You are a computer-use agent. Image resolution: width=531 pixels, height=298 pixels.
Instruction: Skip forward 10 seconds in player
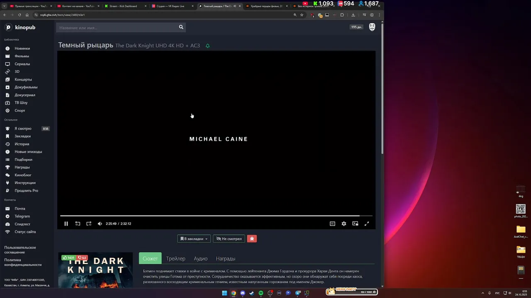point(89,223)
